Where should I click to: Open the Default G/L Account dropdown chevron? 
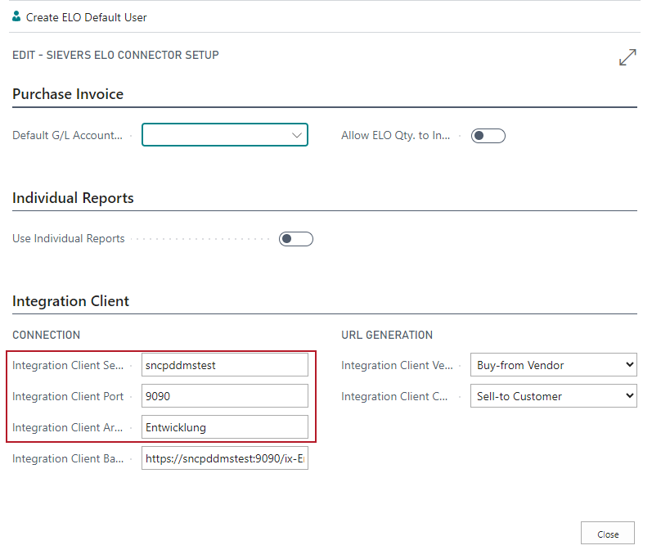point(296,135)
